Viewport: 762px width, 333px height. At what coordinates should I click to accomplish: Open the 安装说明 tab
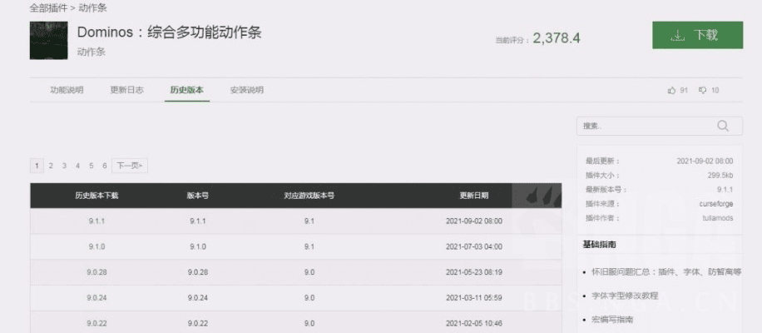click(246, 90)
